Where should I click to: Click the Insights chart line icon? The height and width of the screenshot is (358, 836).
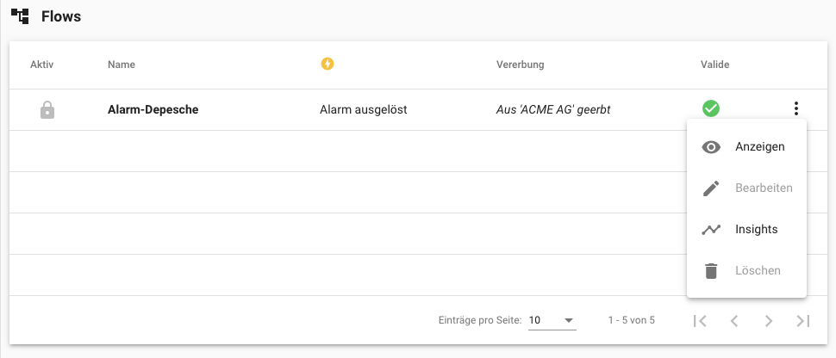711,230
